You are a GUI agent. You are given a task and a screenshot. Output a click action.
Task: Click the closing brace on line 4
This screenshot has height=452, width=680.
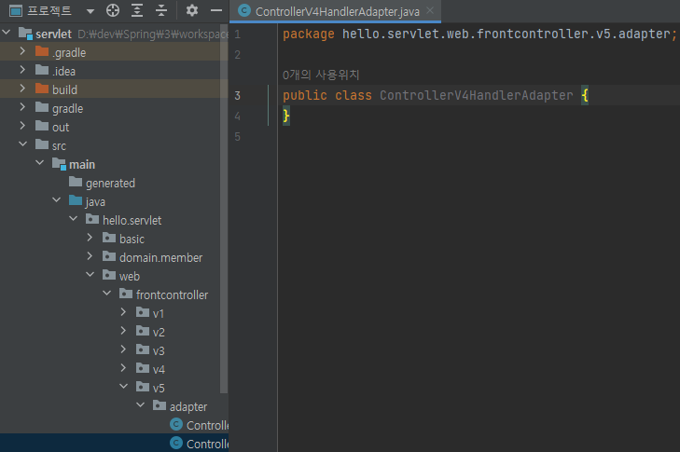(286, 116)
